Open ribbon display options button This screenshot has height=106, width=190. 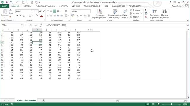[175, 2]
